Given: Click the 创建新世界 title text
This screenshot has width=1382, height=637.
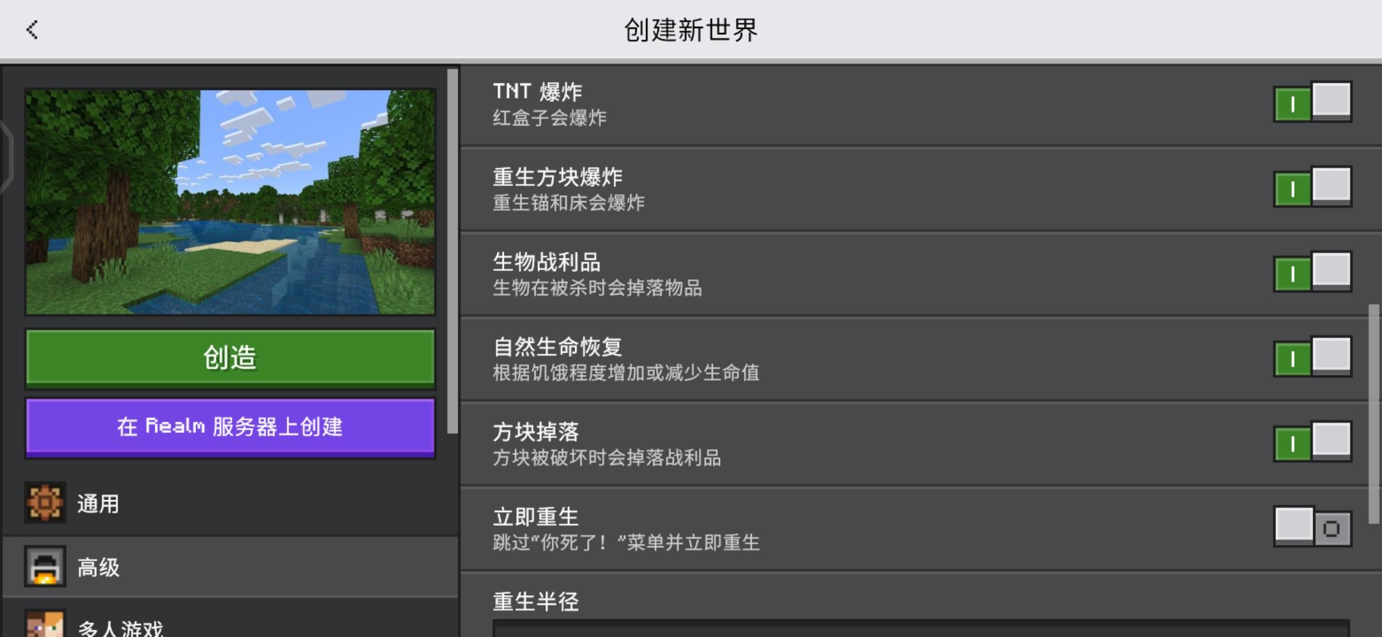Looking at the screenshot, I should click(x=691, y=29).
